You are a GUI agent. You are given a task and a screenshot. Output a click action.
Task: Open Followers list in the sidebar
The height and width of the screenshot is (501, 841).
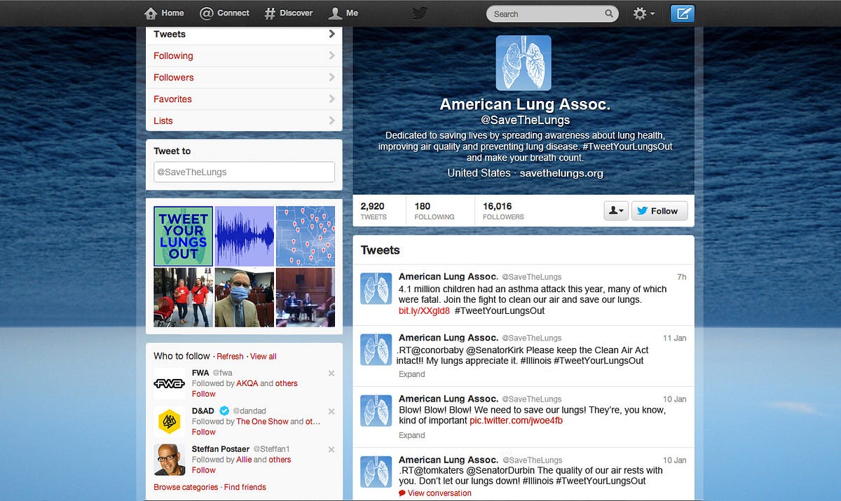click(244, 78)
